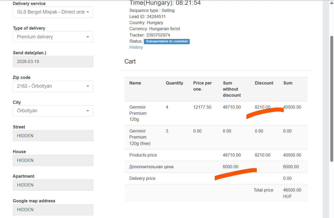Expand the Zip code dropdown
The height and width of the screenshot is (218, 334).
(53, 86)
